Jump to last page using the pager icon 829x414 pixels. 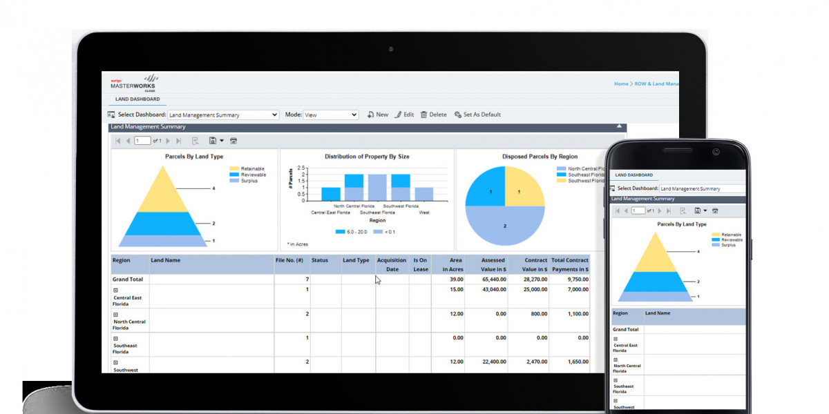(179, 140)
